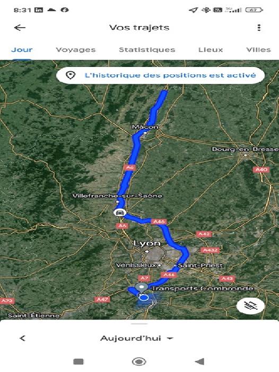The height and width of the screenshot is (372, 279).
Task: Open the three-dot overflow menu
Action: pos(259,28)
